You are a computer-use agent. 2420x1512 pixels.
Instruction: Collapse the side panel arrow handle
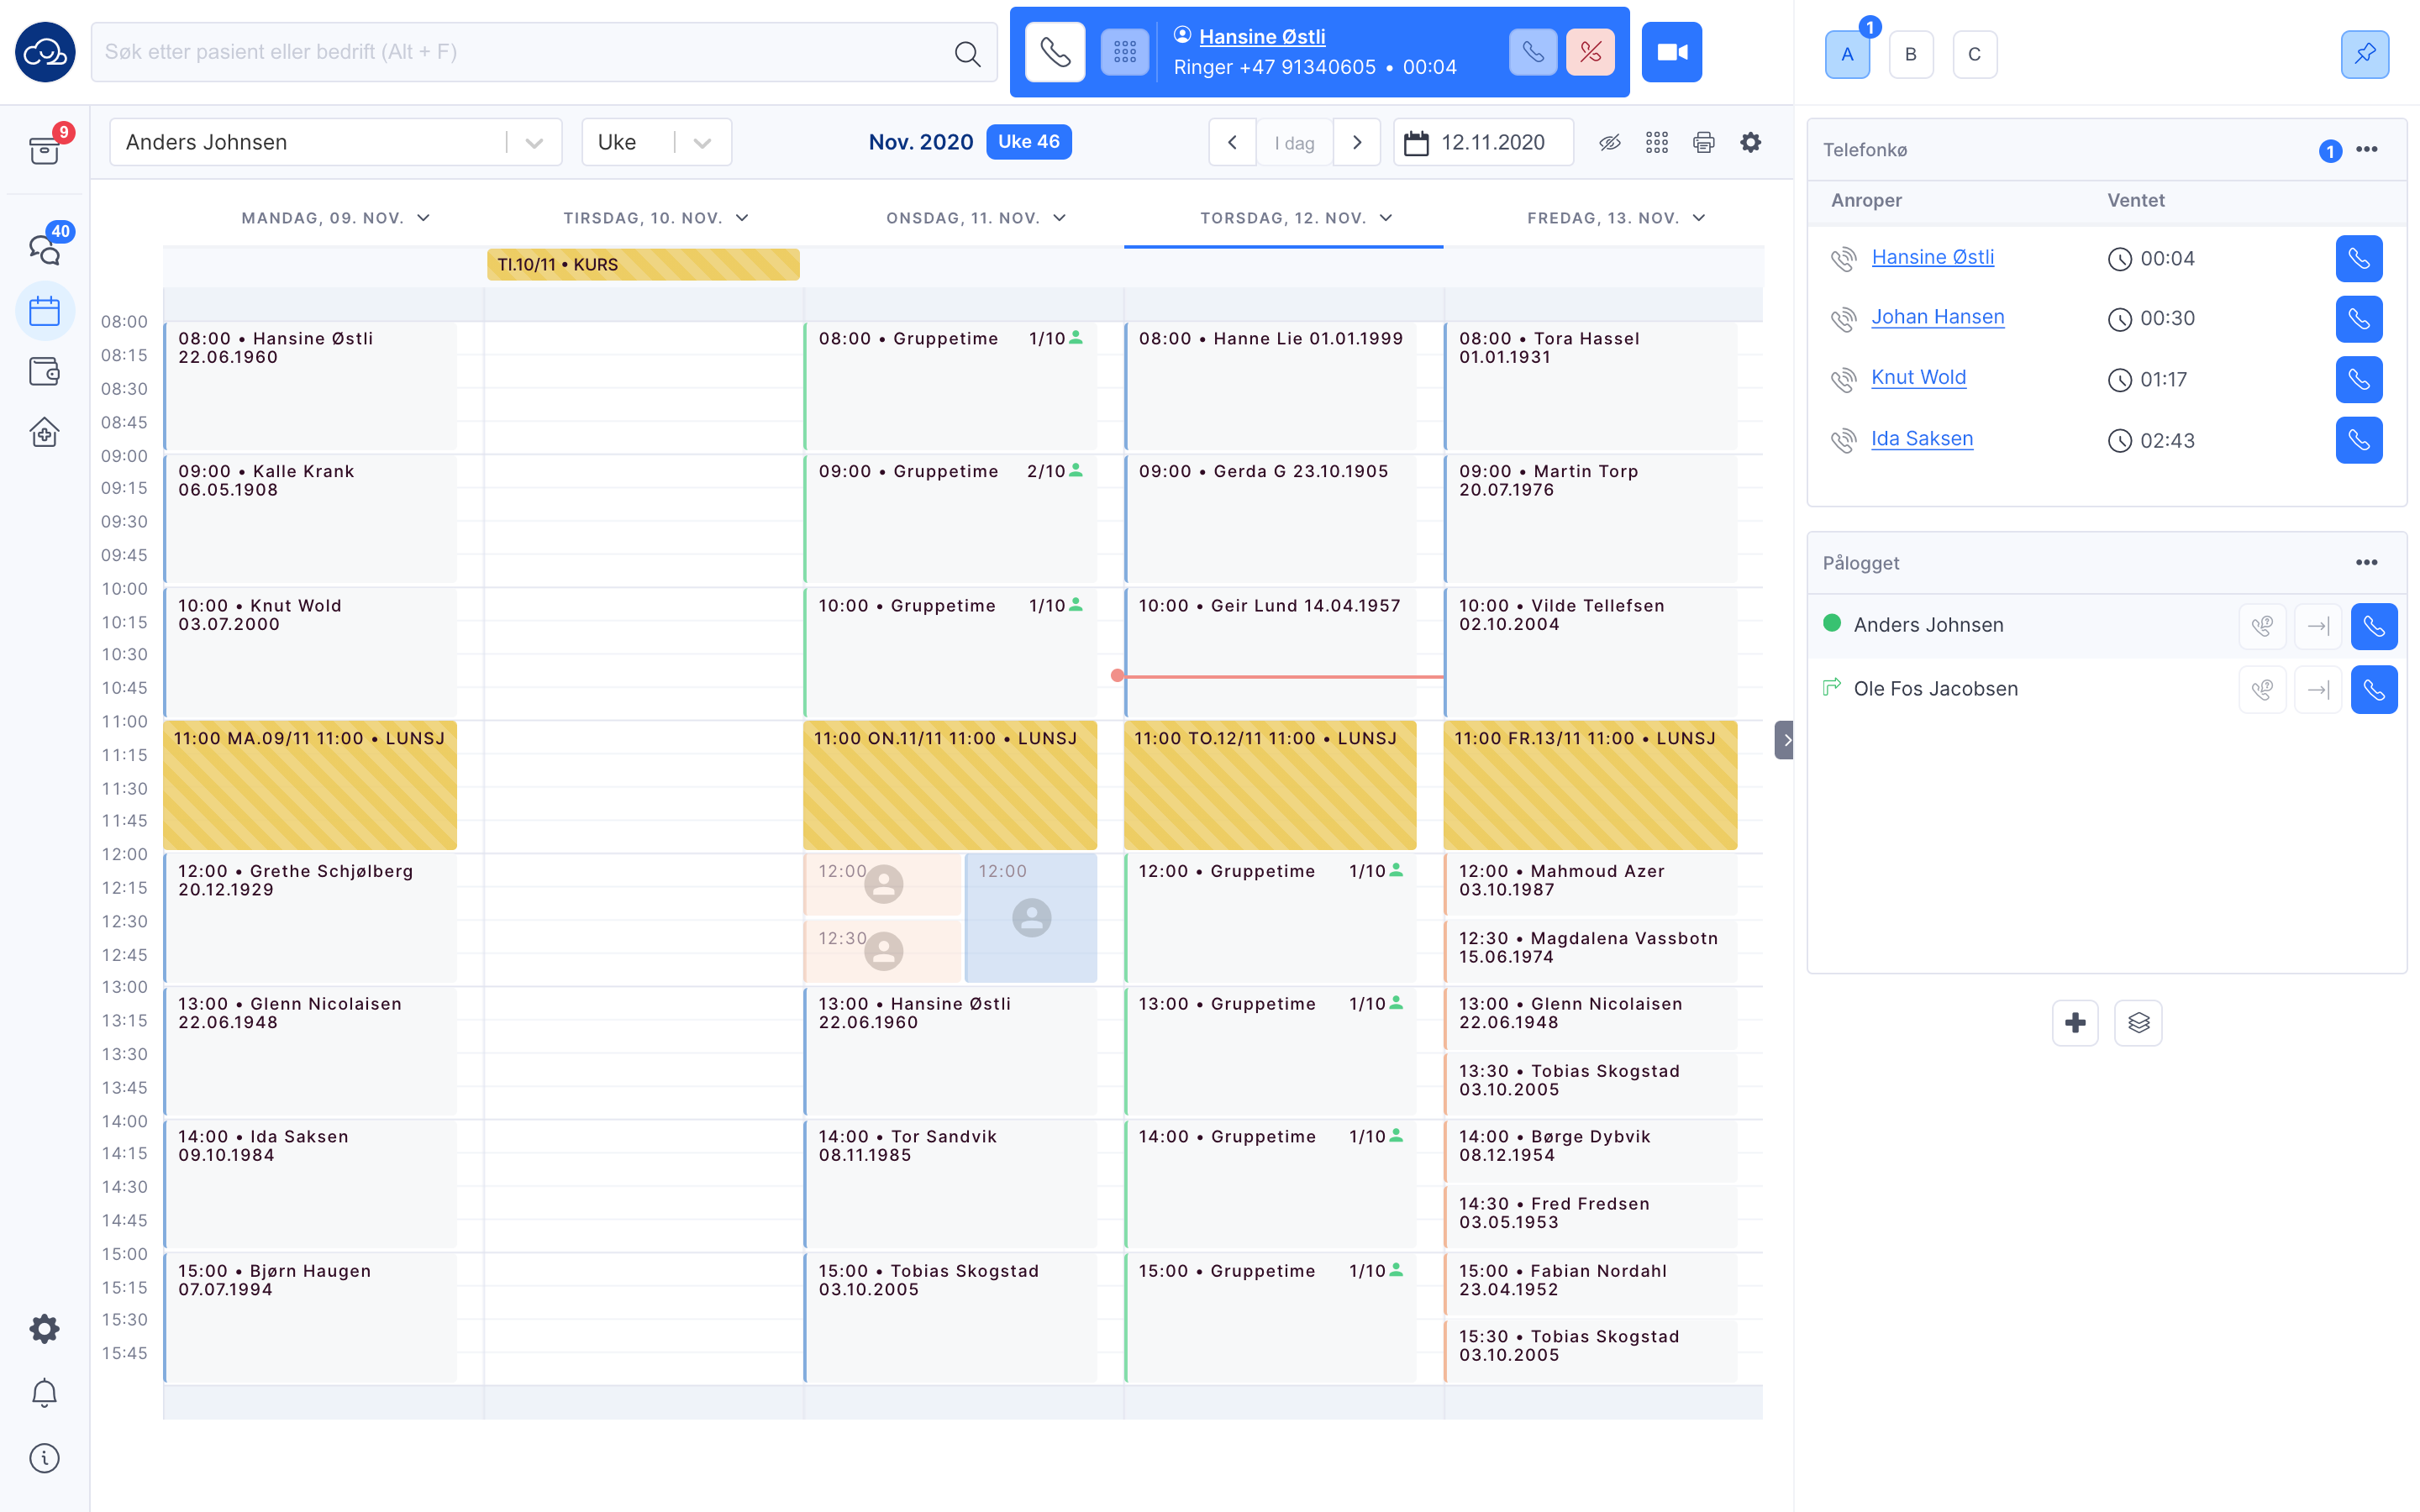pyautogui.click(x=1785, y=740)
